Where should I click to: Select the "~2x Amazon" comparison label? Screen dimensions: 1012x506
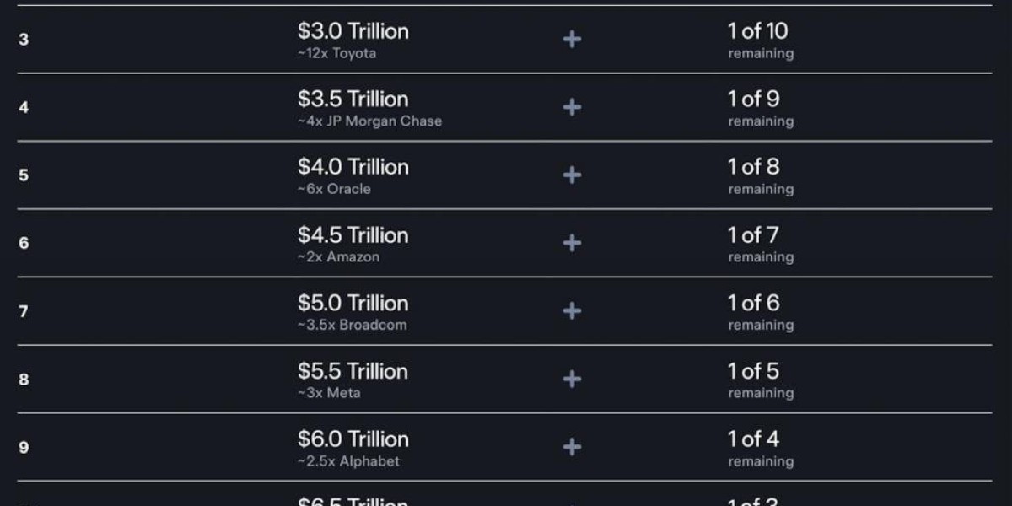tap(338, 257)
